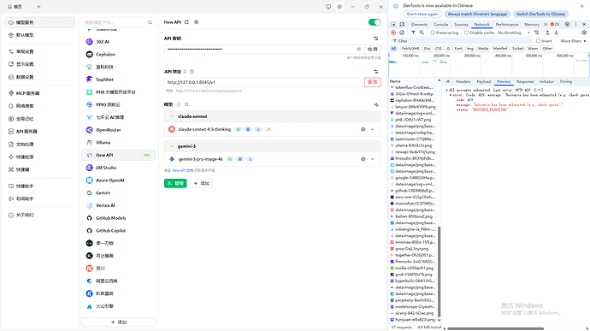Filter network requests by Fetch/XHR
The height and width of the screenshot is (331, 590).
410,49
